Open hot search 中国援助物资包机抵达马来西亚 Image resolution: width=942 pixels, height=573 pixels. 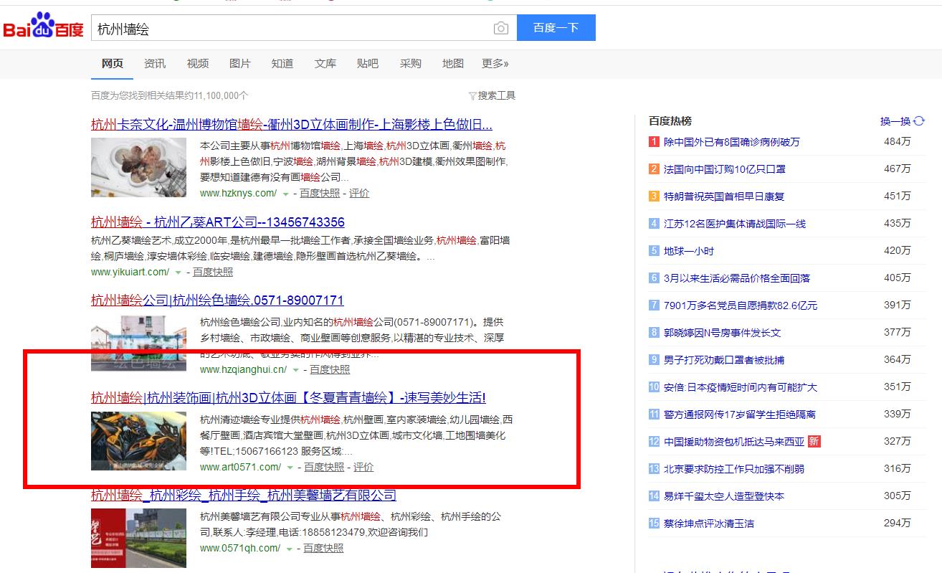pyautogui.click(x=734, y=442)
